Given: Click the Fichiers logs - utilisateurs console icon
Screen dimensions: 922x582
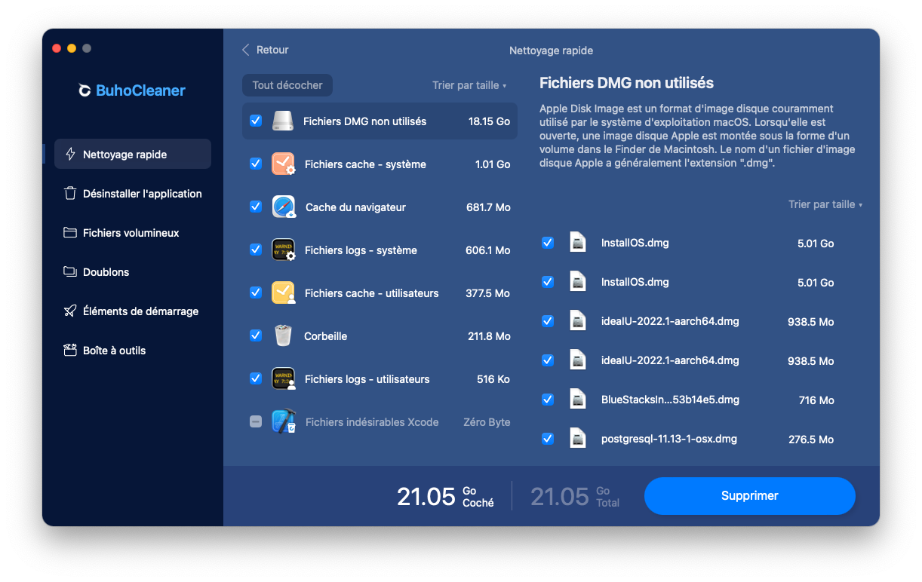Looking at the screenshot, I should point(283,378).
